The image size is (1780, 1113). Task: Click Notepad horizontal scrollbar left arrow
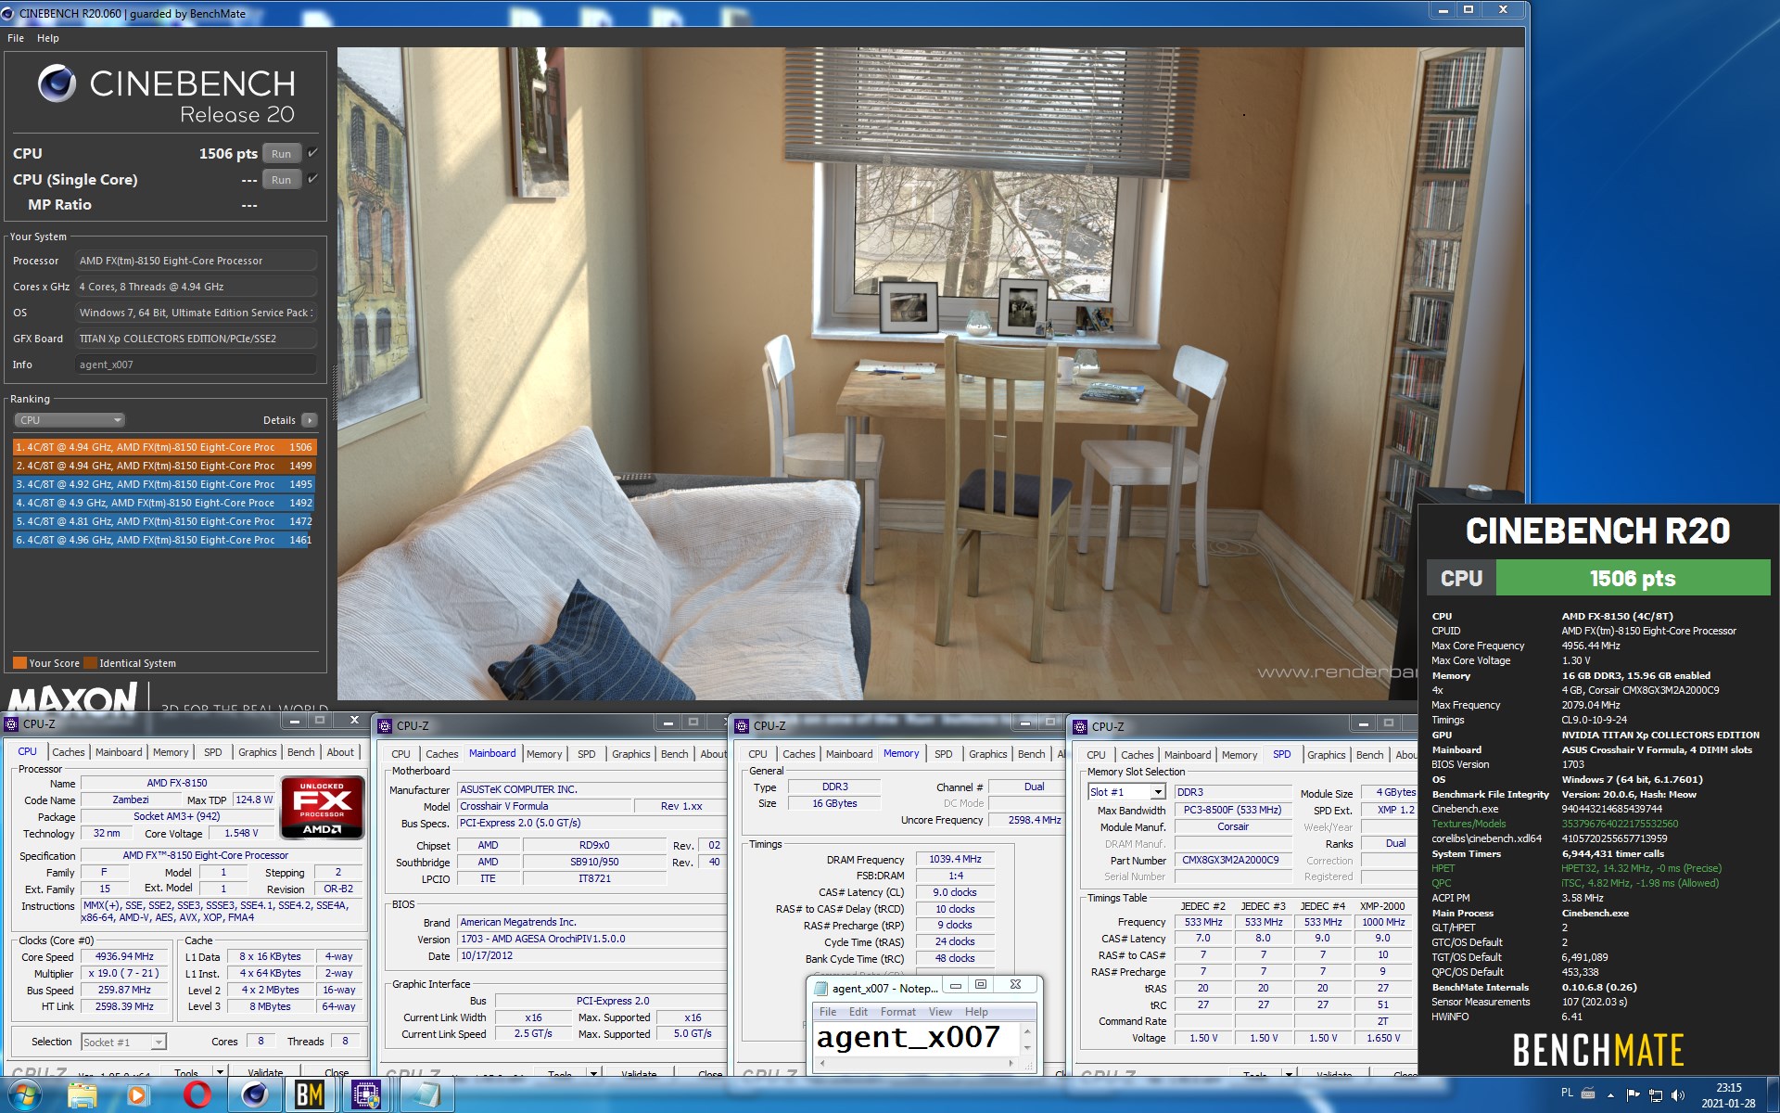click(x=822, y=1063)
